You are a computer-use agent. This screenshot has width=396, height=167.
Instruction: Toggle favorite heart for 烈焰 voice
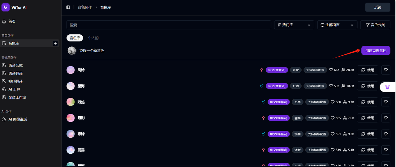click(x=386, y=102)
